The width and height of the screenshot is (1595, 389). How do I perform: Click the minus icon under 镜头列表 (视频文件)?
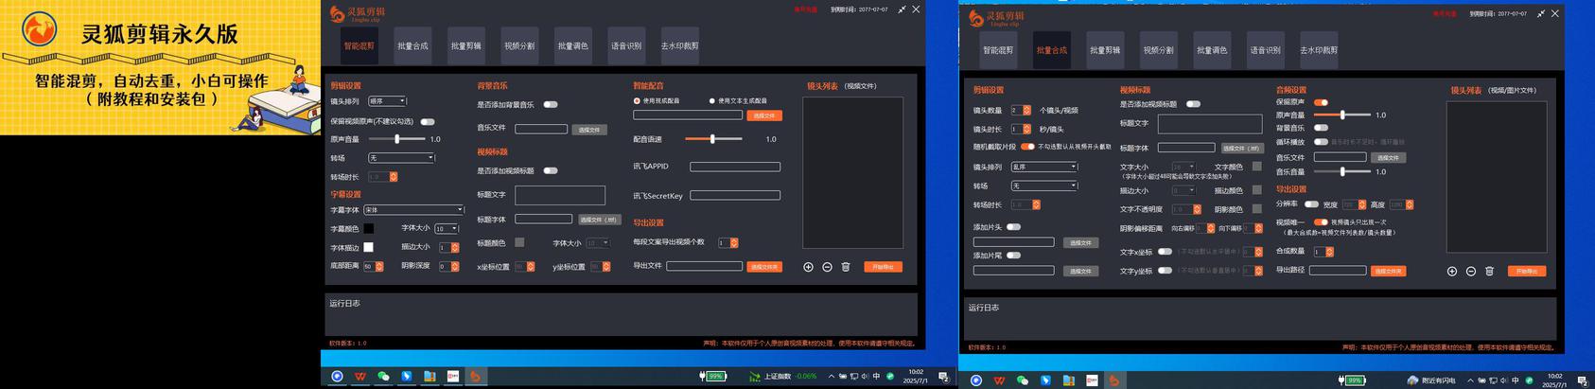[x=827, y=267]
